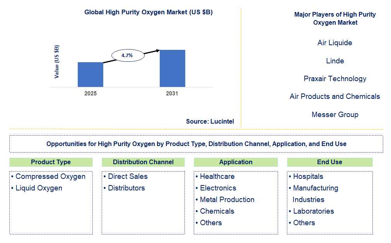Select 'Messer Group' in major players

pos(335,114)
